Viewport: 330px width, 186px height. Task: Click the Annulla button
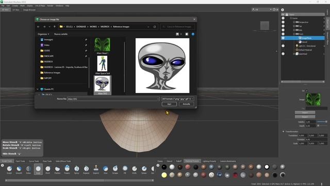[186, 104]
